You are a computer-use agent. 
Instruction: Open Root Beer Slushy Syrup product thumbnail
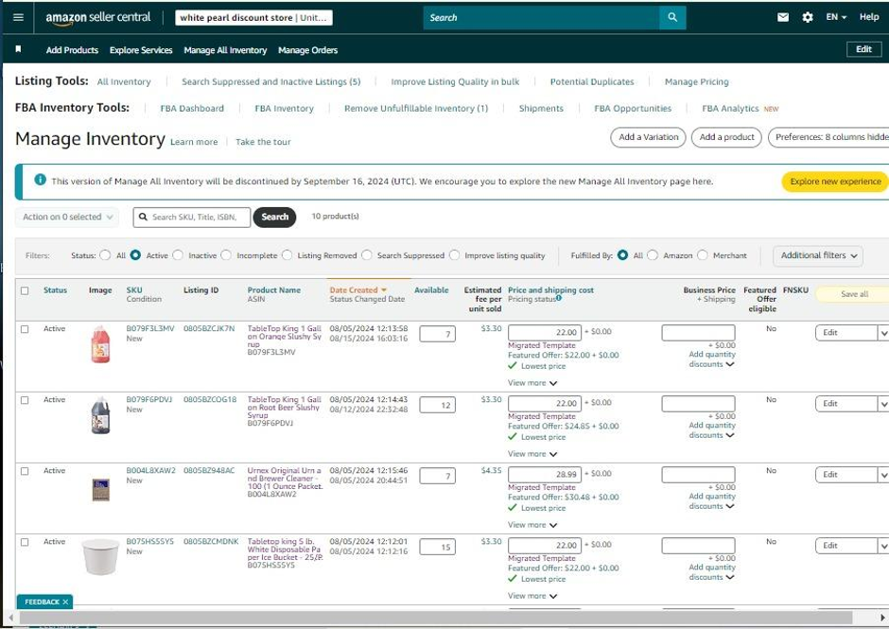click(100, 415)
